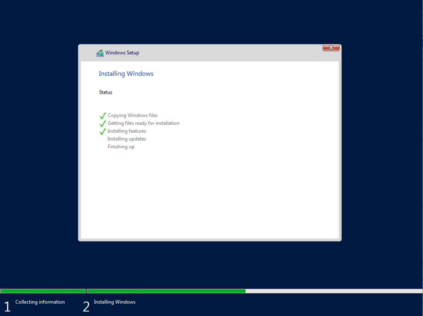Image resolution: width=423 pixels, height=316 pixels.
Task: Click the 'Windows Setup' title text
Action: point(122,53)
